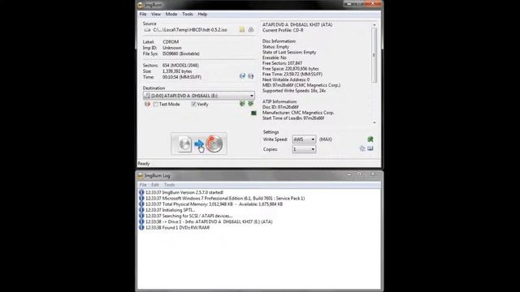Close the main ImgBurn window
This screenshot has height=292, width=520.
pos(373,3)
